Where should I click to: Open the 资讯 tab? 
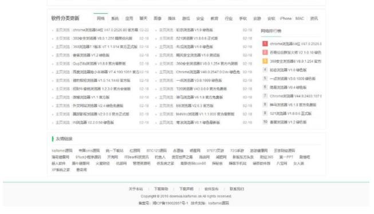[314, 18]
